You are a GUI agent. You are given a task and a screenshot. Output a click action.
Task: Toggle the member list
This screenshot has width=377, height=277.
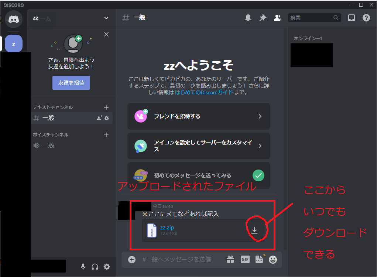[277, 18]
